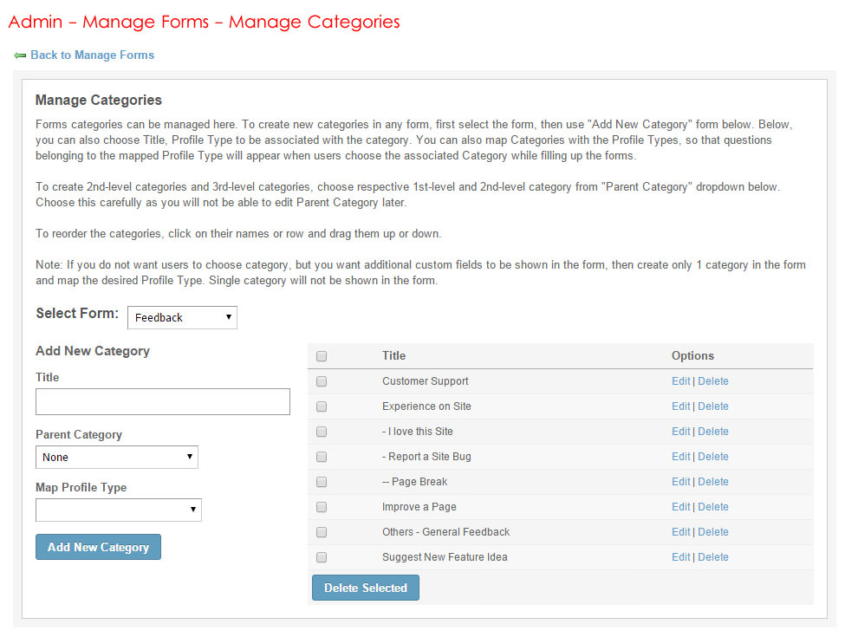Tick the Experience on Site checkbox
The width and height of the screenshot is (845, 637).
[322, 406]
